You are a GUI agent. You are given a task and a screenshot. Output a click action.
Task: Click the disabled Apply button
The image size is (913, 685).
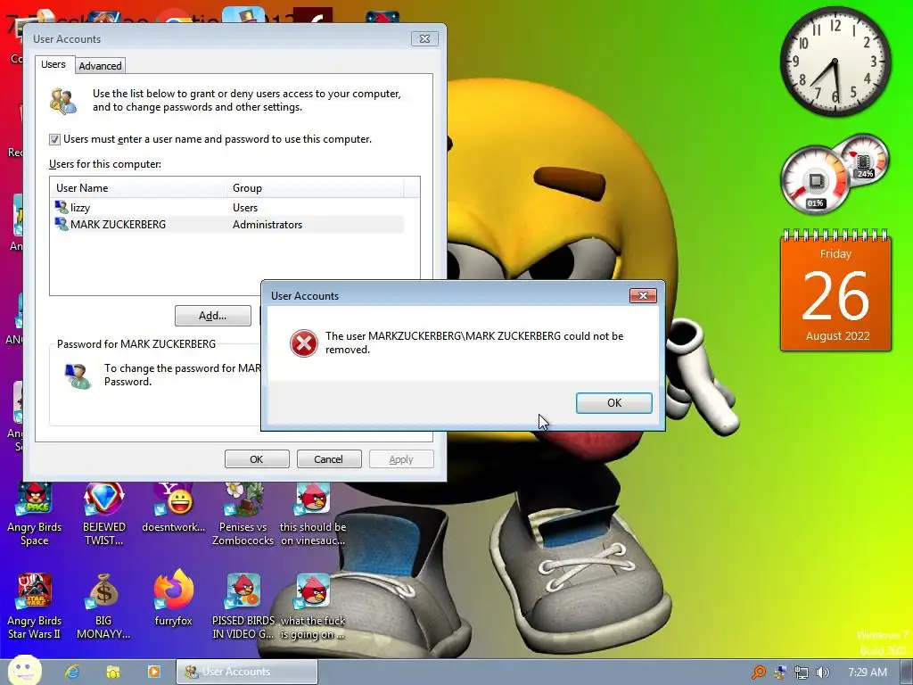(x=401, y=459)
